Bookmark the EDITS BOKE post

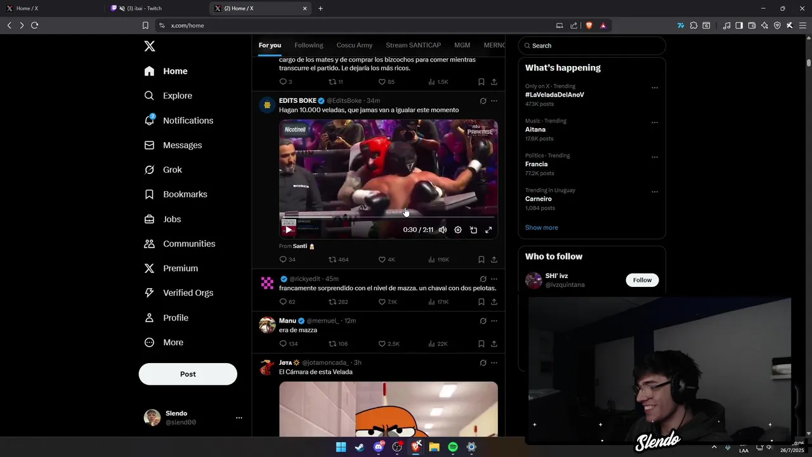pos(481,260)
